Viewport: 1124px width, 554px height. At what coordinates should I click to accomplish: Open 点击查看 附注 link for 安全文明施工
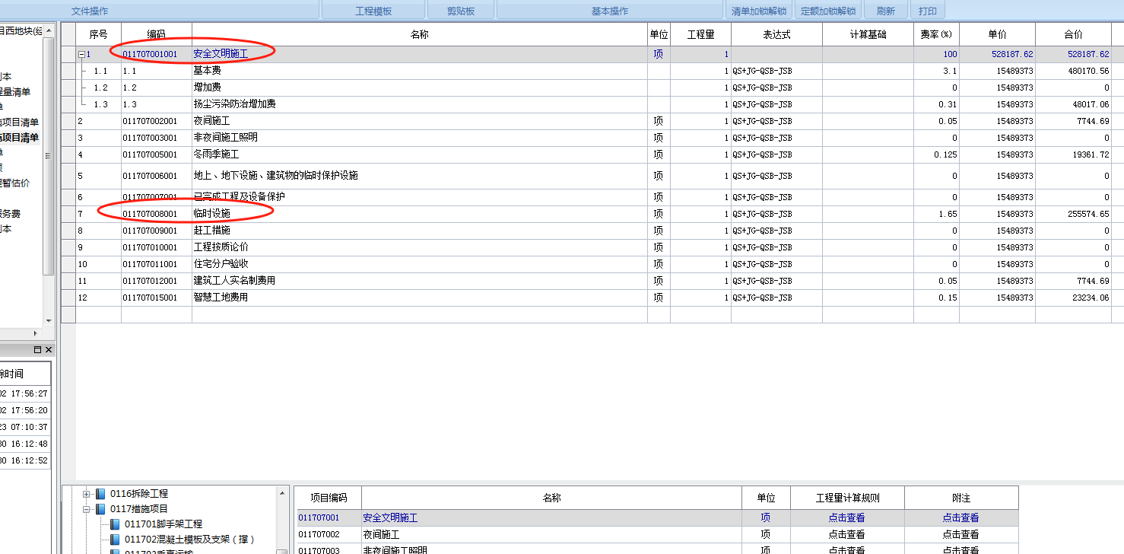960,517
